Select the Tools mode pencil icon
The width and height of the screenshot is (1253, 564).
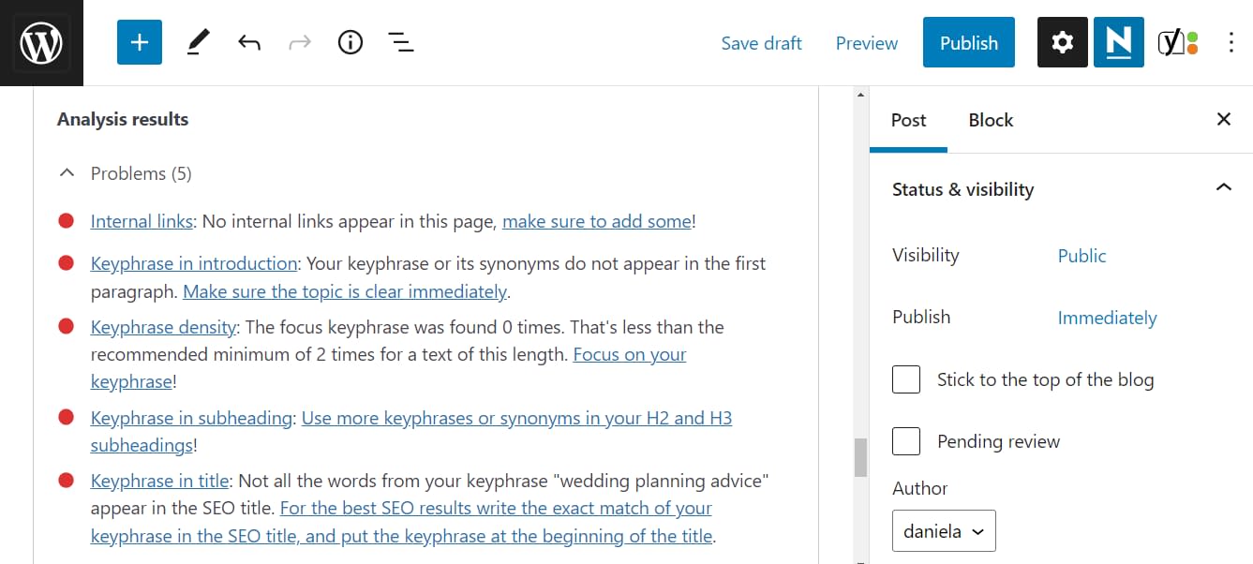(197, 41)
